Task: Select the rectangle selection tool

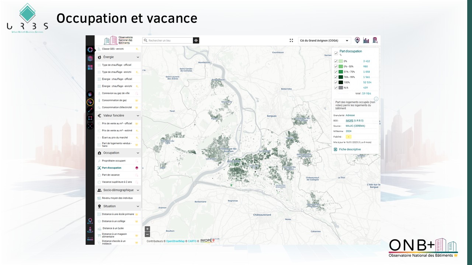Action: tap(90, 118)
